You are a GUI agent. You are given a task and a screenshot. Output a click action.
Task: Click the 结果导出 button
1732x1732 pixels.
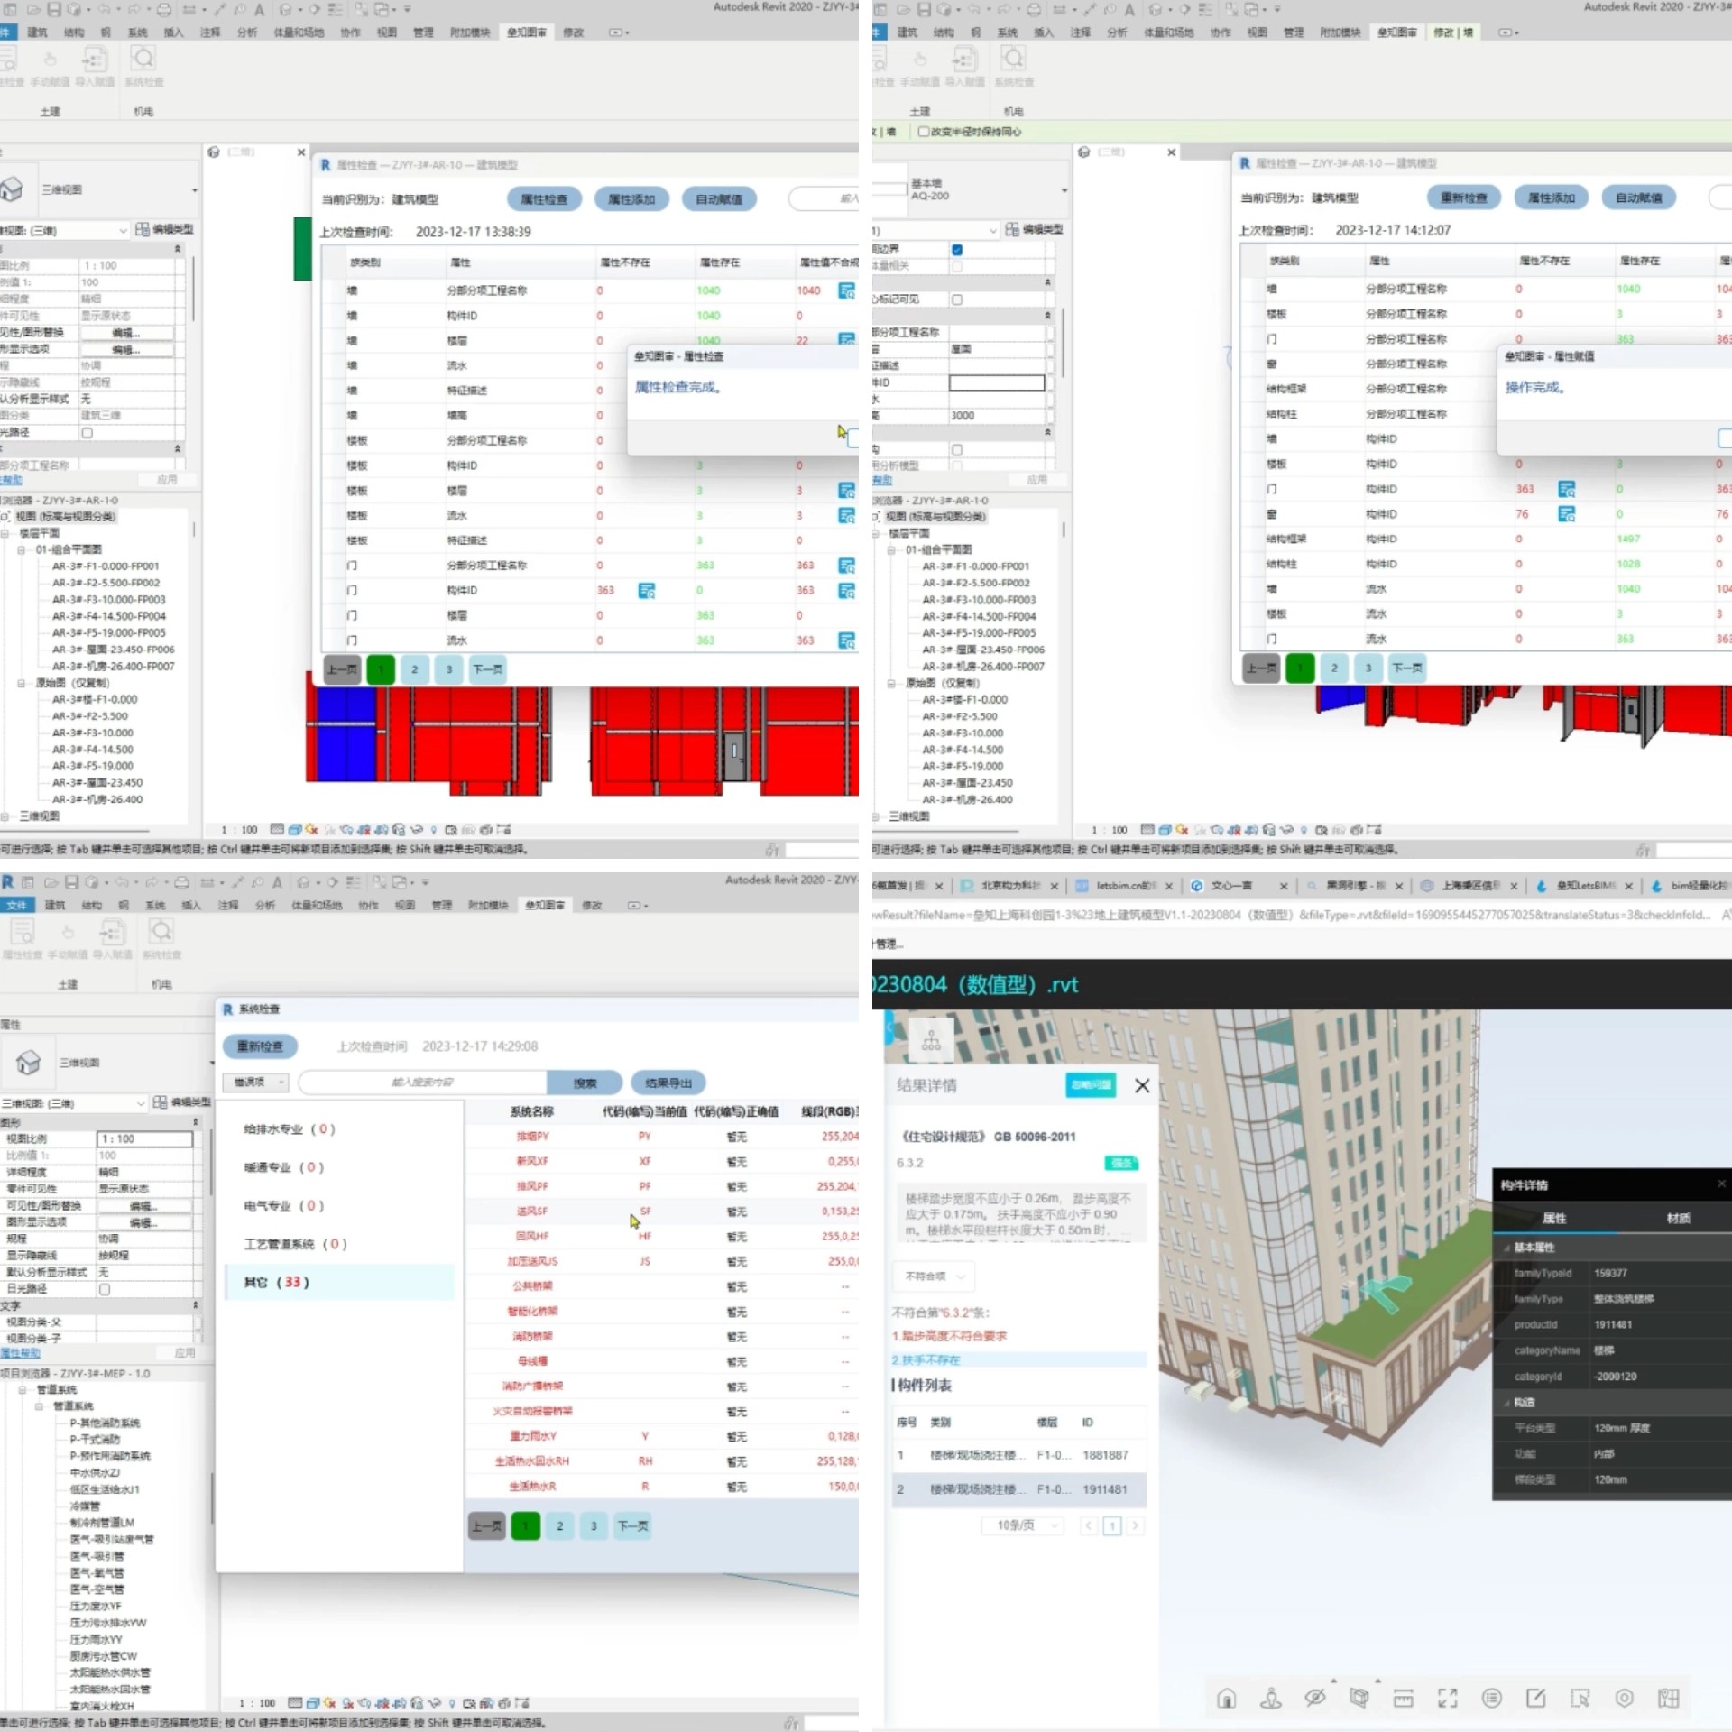(x=668, y=1082)
